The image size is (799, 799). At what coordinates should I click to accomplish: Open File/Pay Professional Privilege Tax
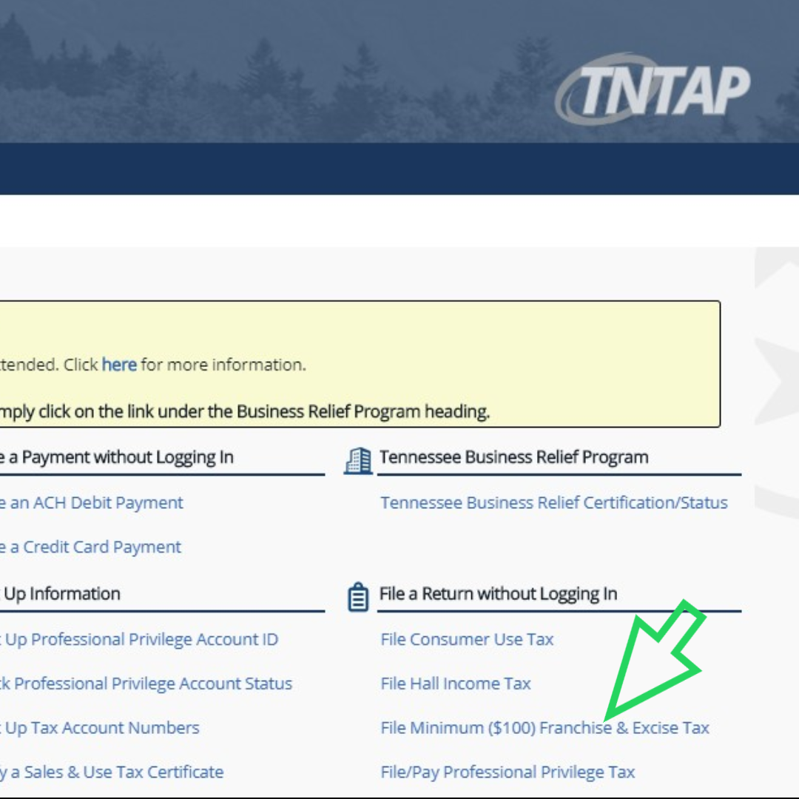(x=508, y=772)
